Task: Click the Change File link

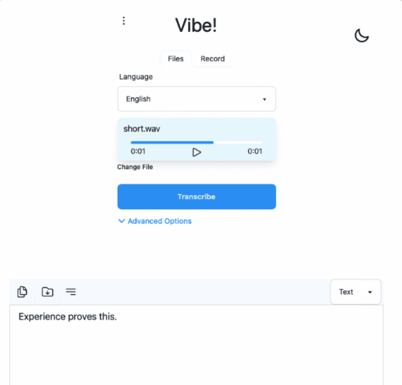Action: 135,167
